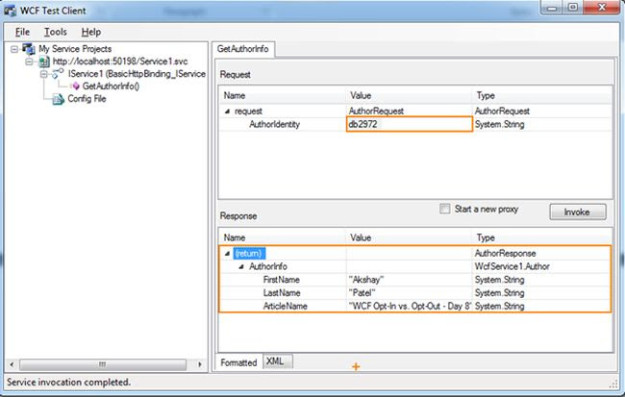Click the left arrow of tree scrollbar
The height and width of the screenshot is (397, 625).
[12, 364]
